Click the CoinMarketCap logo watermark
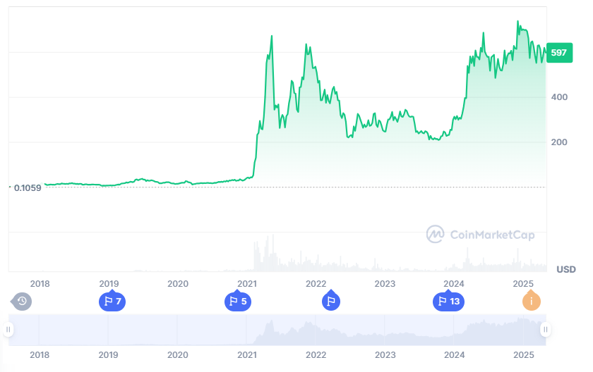The height and width of the screenshot is (372, 593). point(480,235)
